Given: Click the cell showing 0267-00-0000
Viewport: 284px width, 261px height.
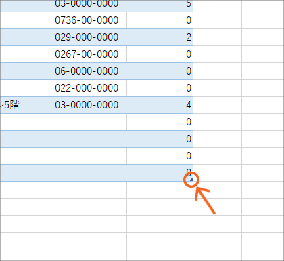Looking at the screenshot, I should point(90,54).
